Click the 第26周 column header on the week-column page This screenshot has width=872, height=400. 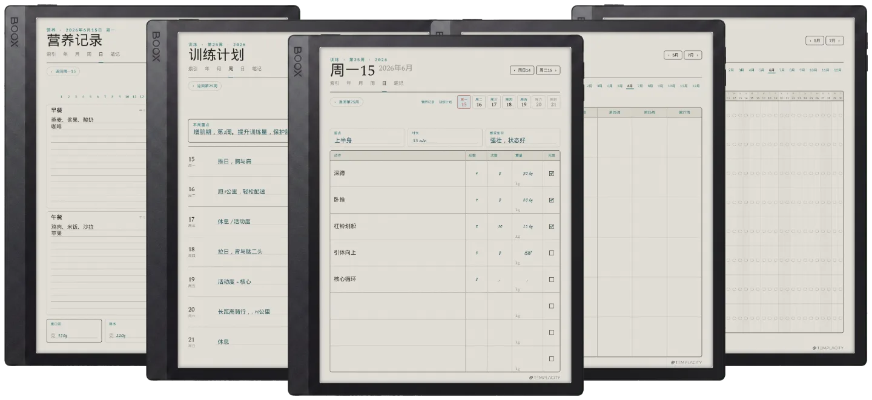(649, 113)
